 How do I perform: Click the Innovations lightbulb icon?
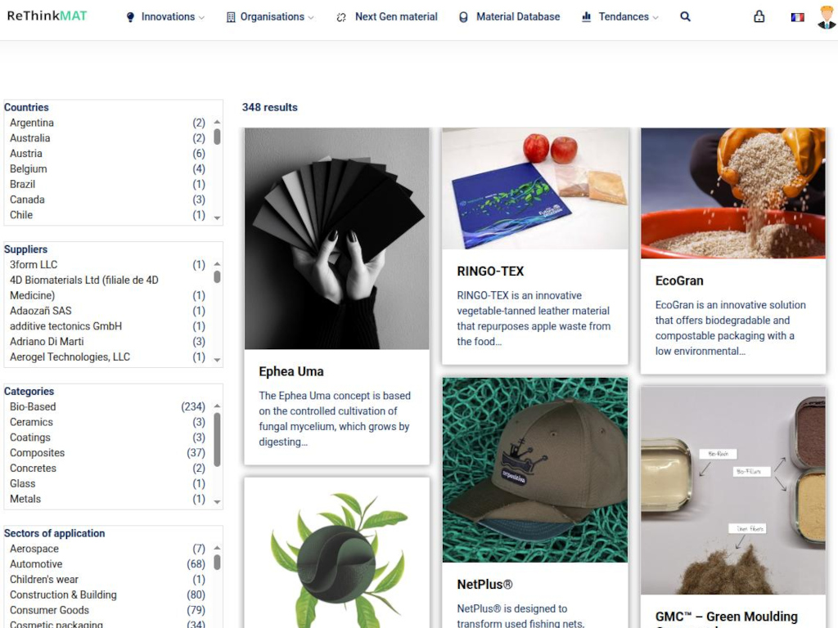pyautogui.click(x=130, y=17)
